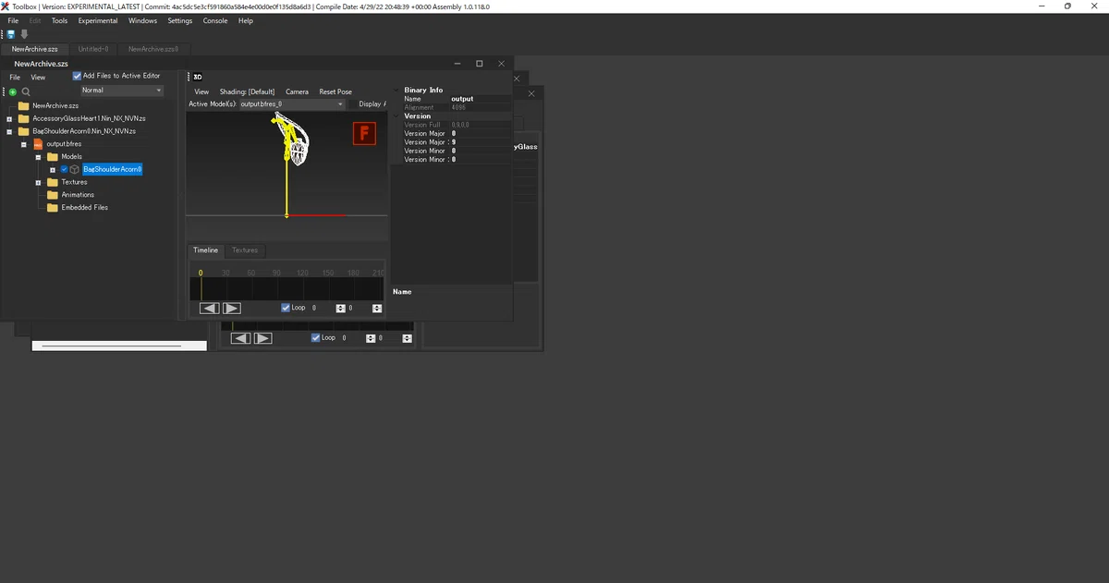
Task: Click the green add file icon
Action: coord(13,92)
